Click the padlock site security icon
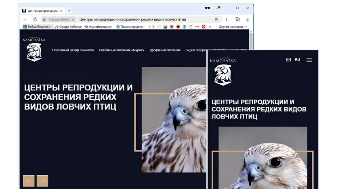Viewport: 338px width, 189px height. (x=44, y=19)
